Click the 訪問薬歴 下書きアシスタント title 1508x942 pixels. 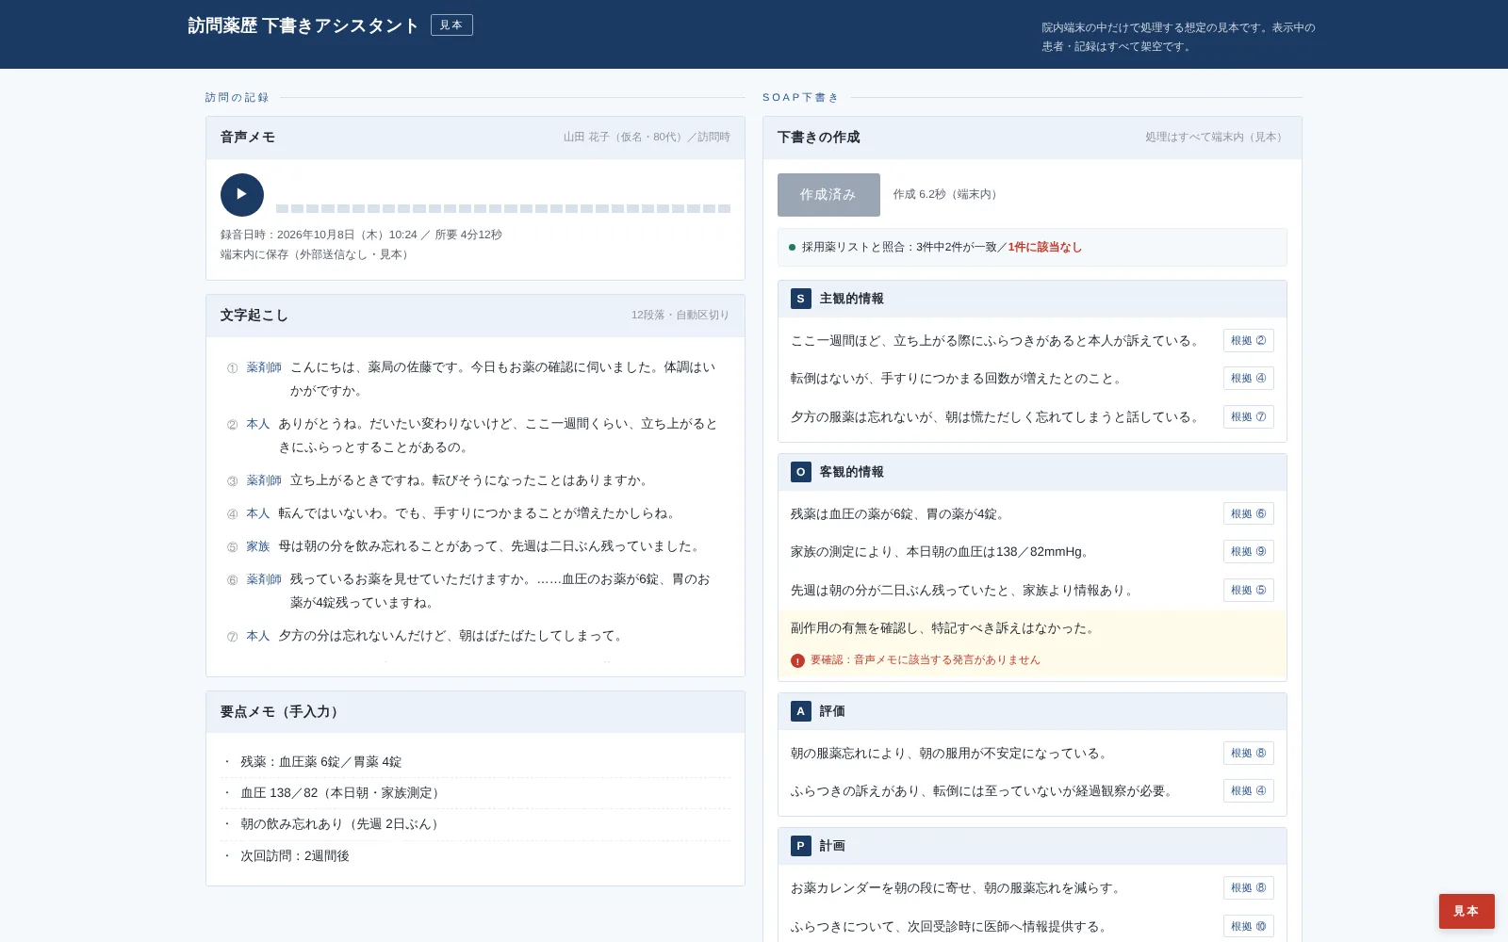click(x=303, y=25)
